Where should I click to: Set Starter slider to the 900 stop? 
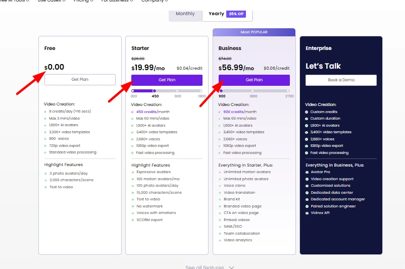click(x=177, y=91)
